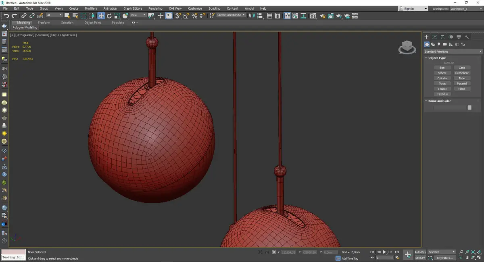This screenshot has width=484, height=262.
Task: Create a Teapot primitive button
Action: (442, 89)
